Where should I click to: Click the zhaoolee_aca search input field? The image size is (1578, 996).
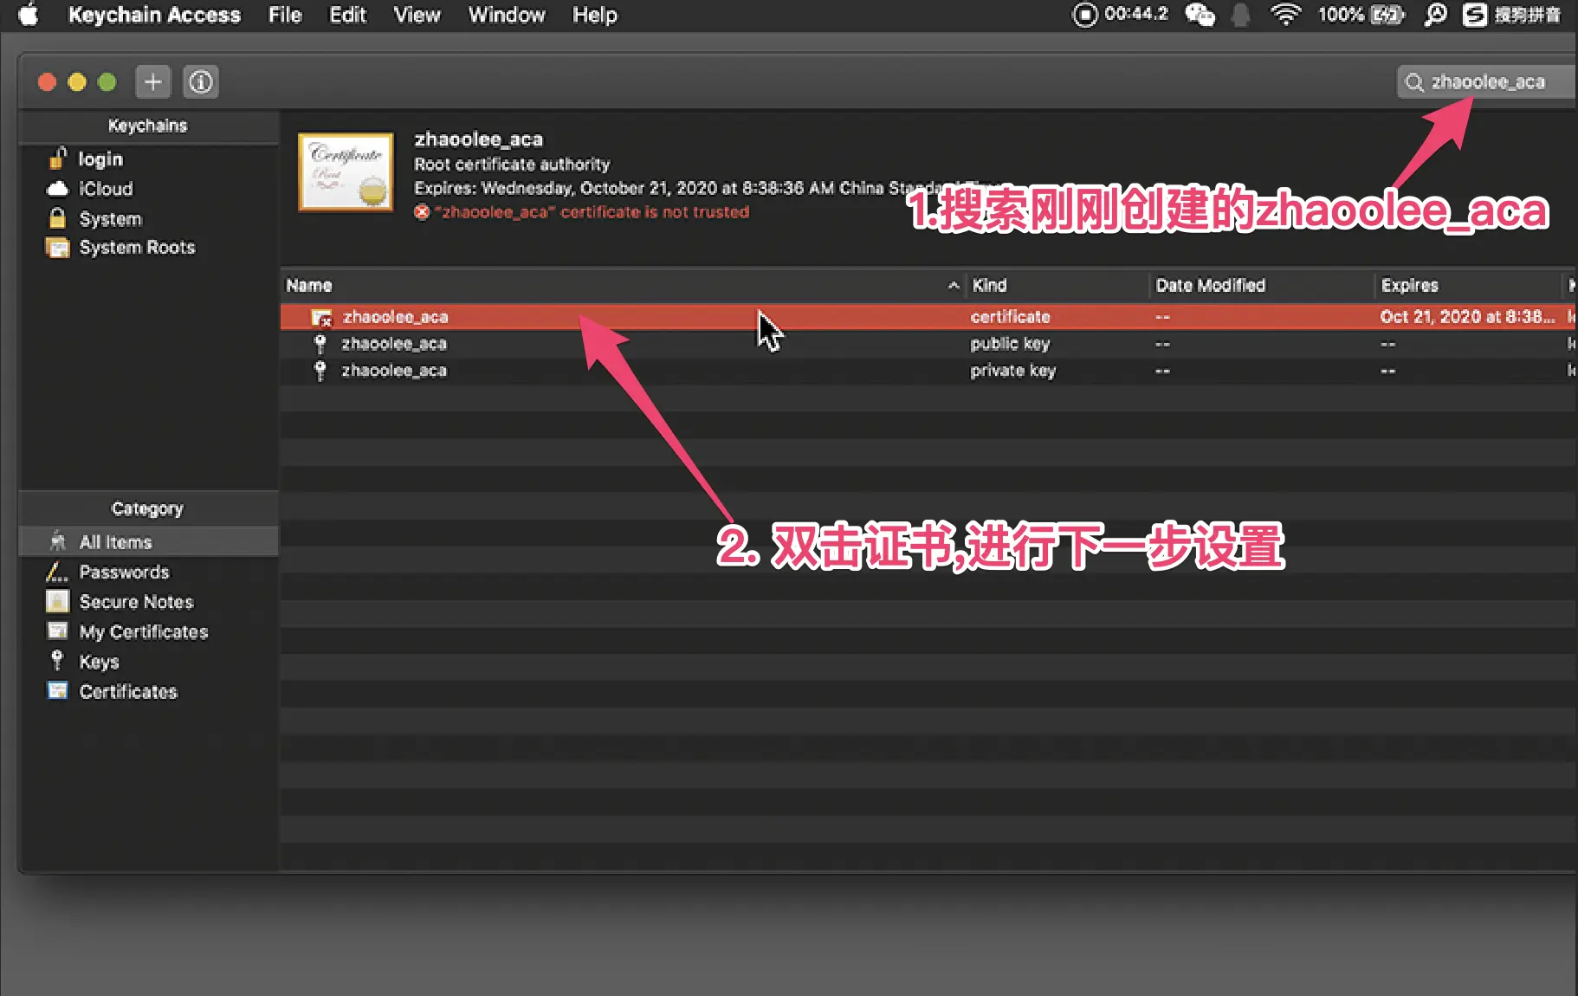tap(1487, 82)
